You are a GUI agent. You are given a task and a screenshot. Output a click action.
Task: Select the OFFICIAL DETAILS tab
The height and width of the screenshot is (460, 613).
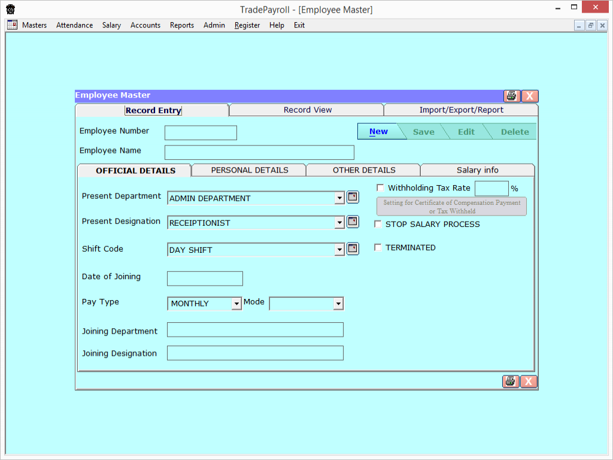pyautogui.click(x=135, y=171)
